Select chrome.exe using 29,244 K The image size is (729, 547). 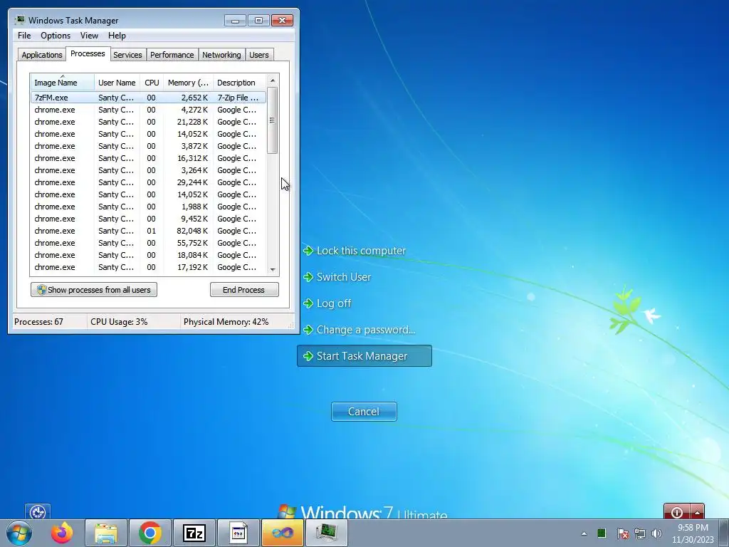(x=148, y=182)
